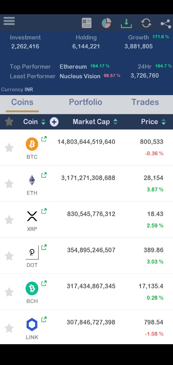This screenshot has width=173, height=365.
Task: Open the LINK coin row
Action: click(x=86, y=328)
